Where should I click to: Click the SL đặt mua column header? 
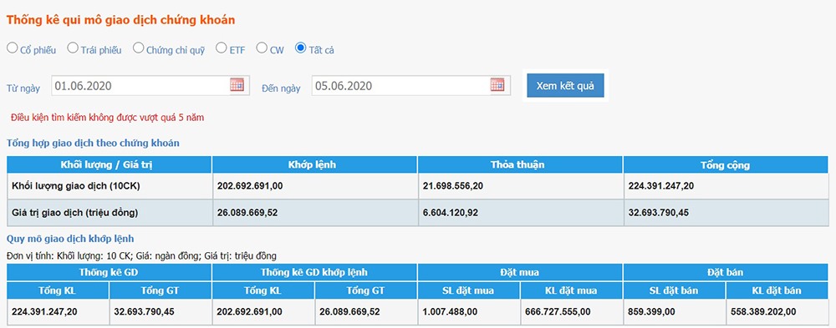[469, 290]
